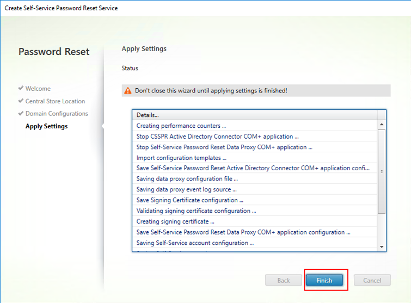The width and height of the screenshot is (411, 303).
Task: Select Validating signing certificate configuration row
Action: coord(196,211)
